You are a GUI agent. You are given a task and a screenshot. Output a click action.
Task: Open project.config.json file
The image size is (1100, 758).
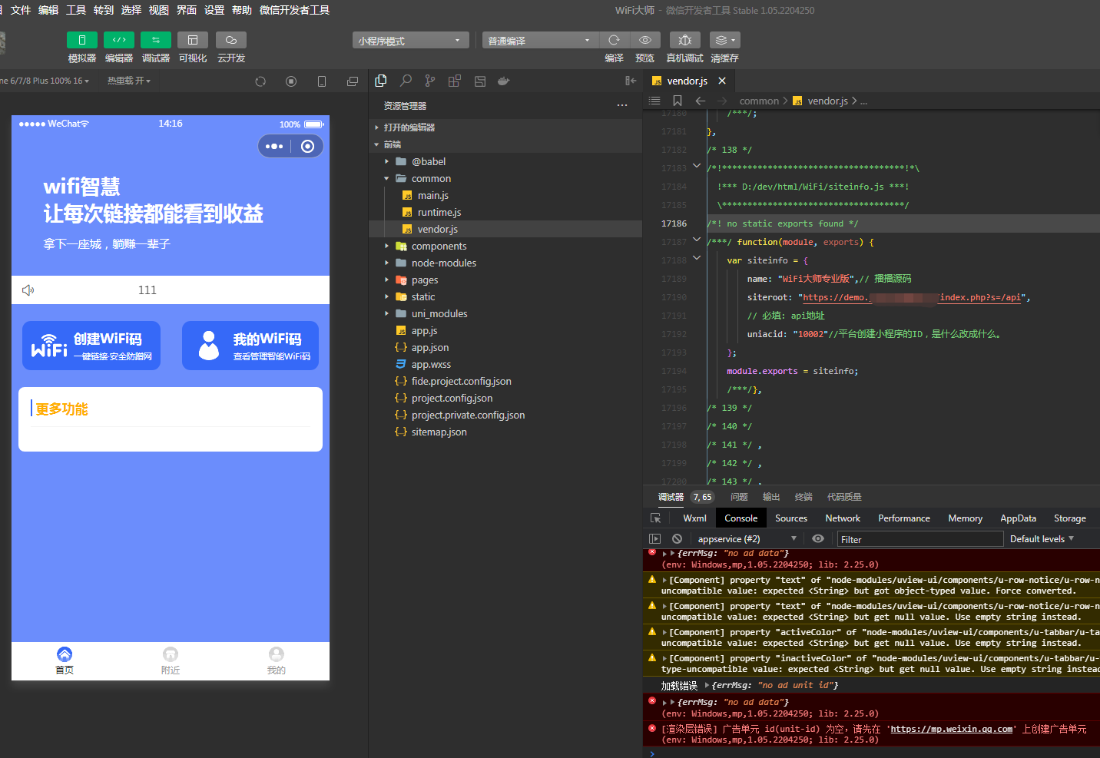tap(505, 398)
